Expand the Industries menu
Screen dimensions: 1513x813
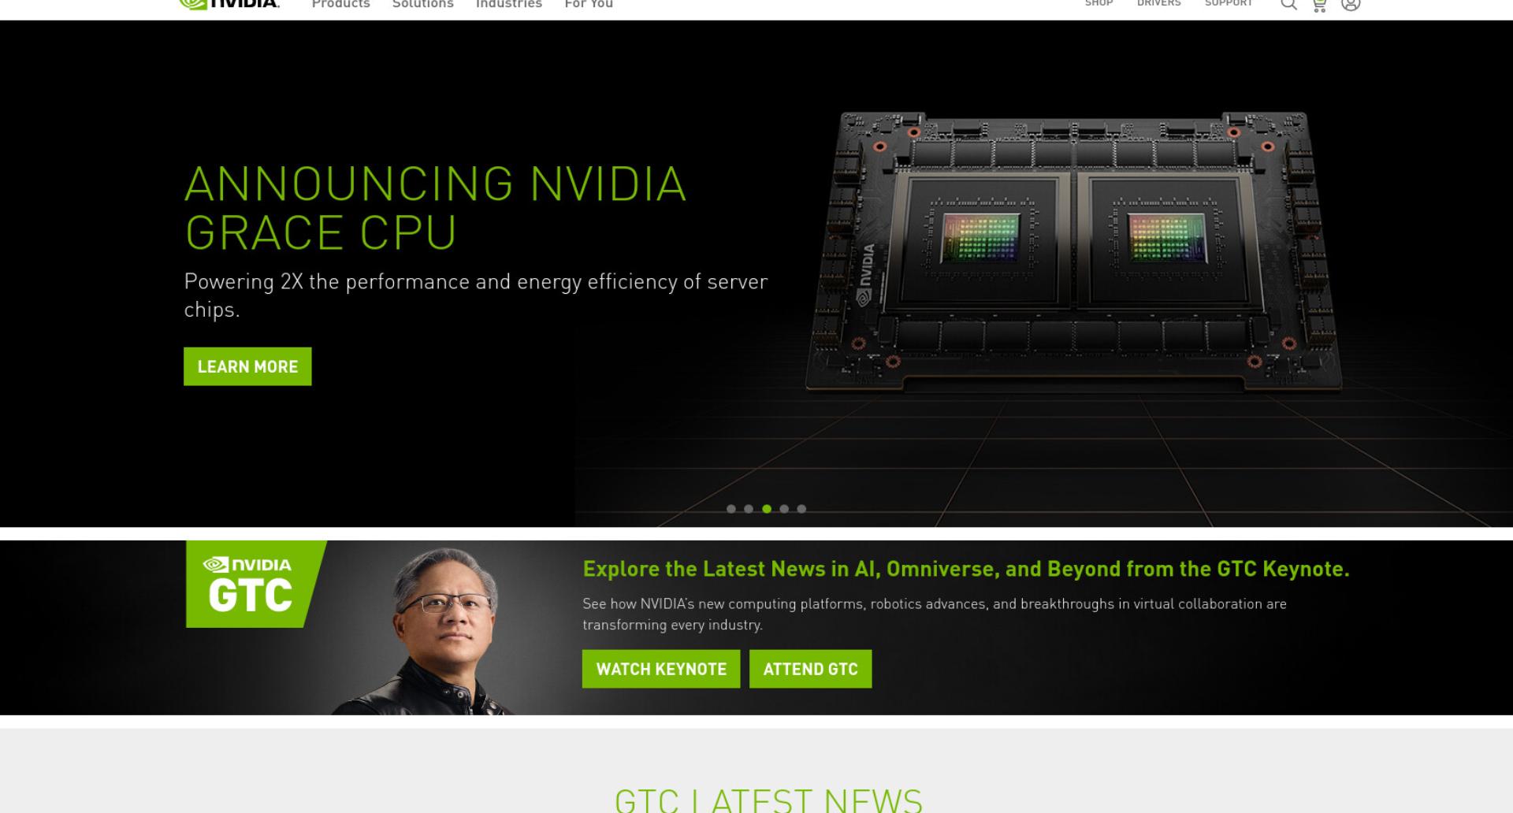(x=509, y=4)
